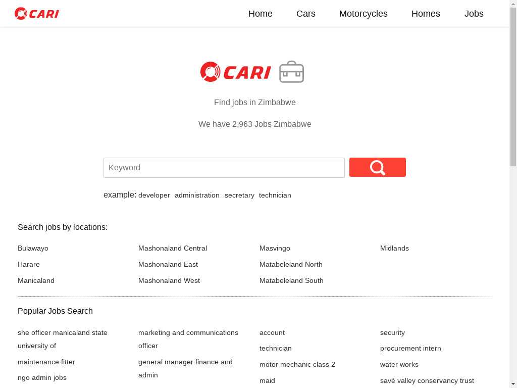
Task: View jobs in Matabeleland South
Action: click(x=291, y=280)
